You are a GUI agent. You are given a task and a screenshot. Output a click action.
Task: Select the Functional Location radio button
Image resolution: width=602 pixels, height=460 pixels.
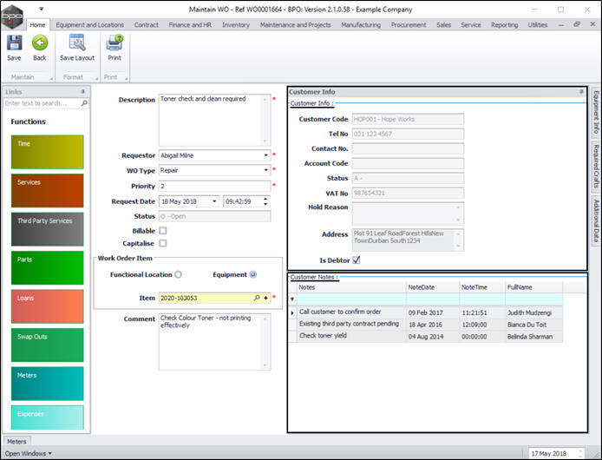click(x=178, y=274)
